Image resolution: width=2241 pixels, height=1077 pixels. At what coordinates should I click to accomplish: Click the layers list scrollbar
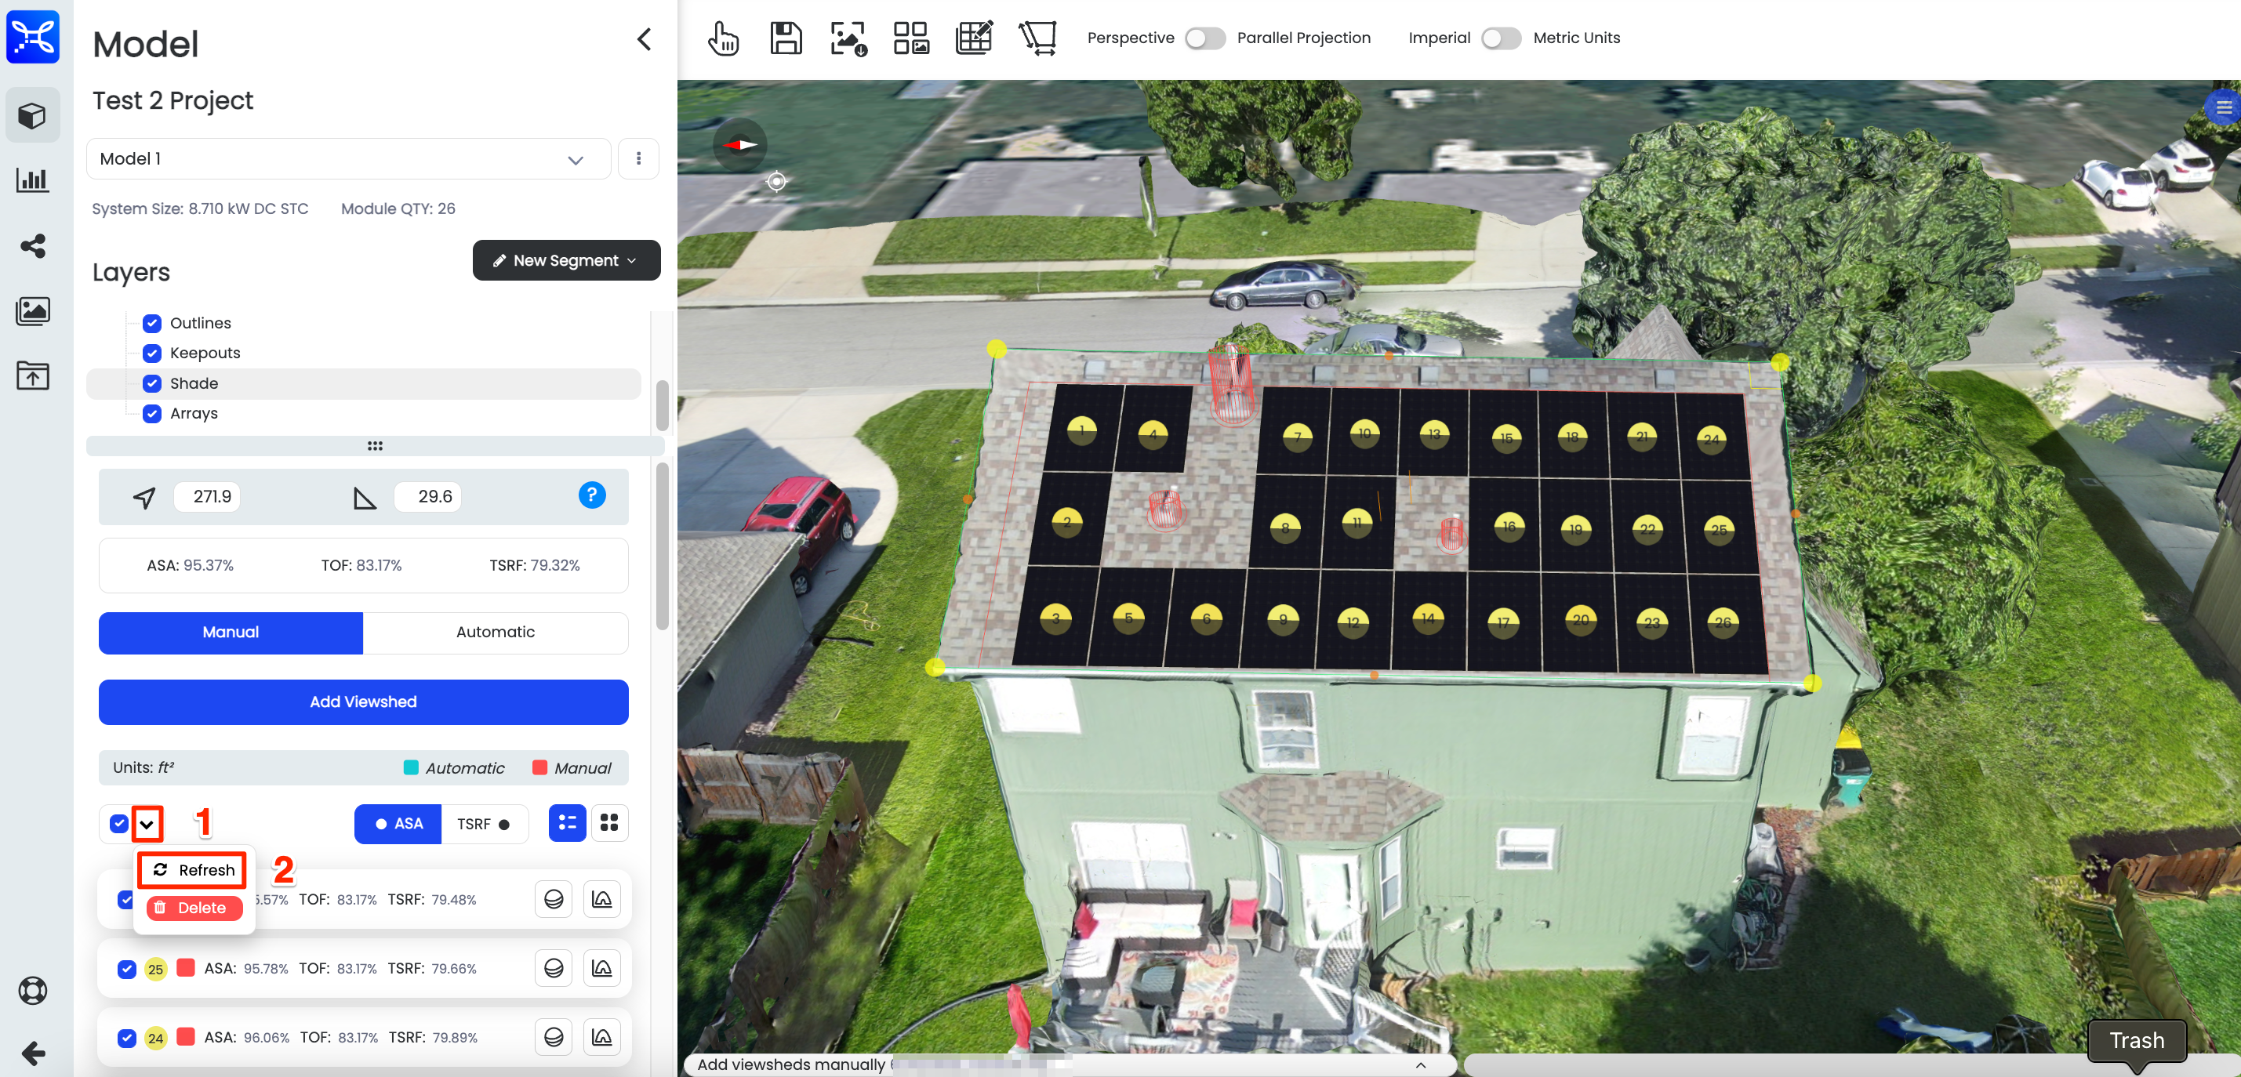coord(662,405)
